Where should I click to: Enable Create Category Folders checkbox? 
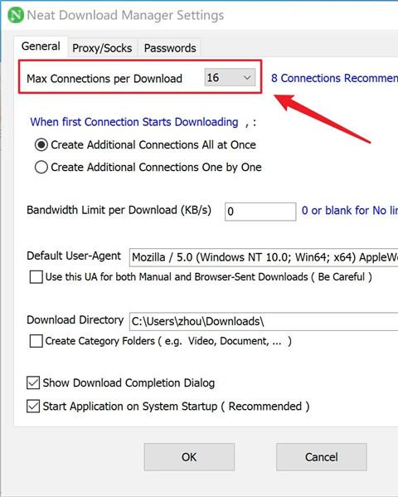[36, 341]
